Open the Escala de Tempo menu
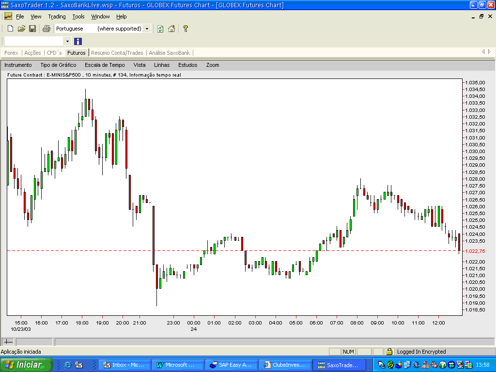496x372 pixels. click(105, 65)
